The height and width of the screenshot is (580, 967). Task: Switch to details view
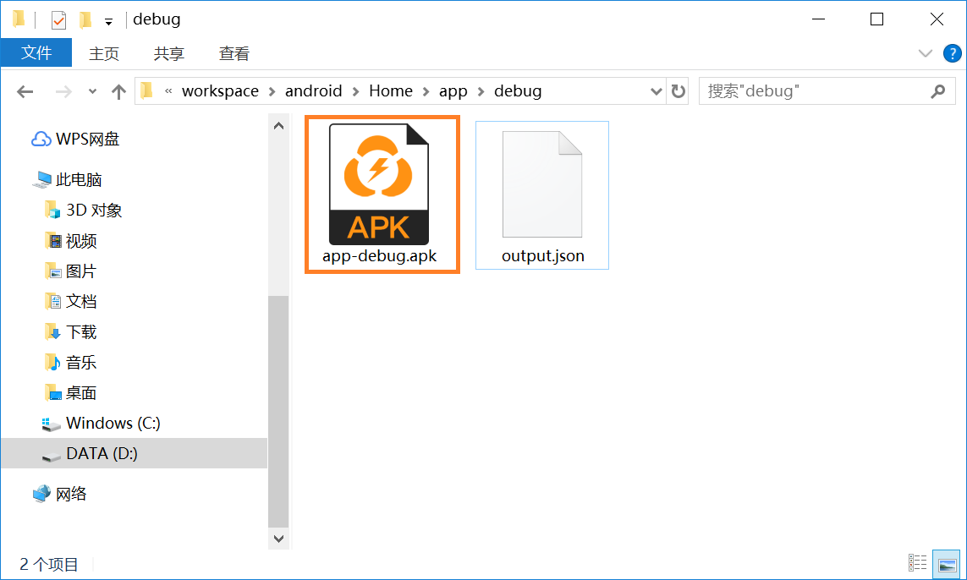pos(918,562)
